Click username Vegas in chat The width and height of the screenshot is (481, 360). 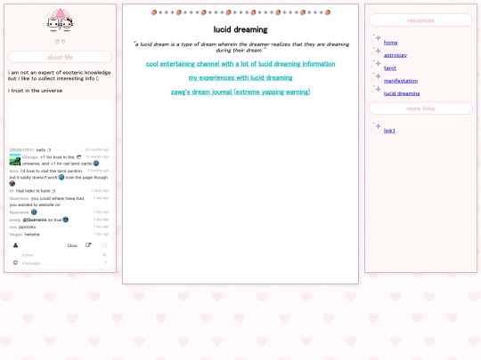16,234
